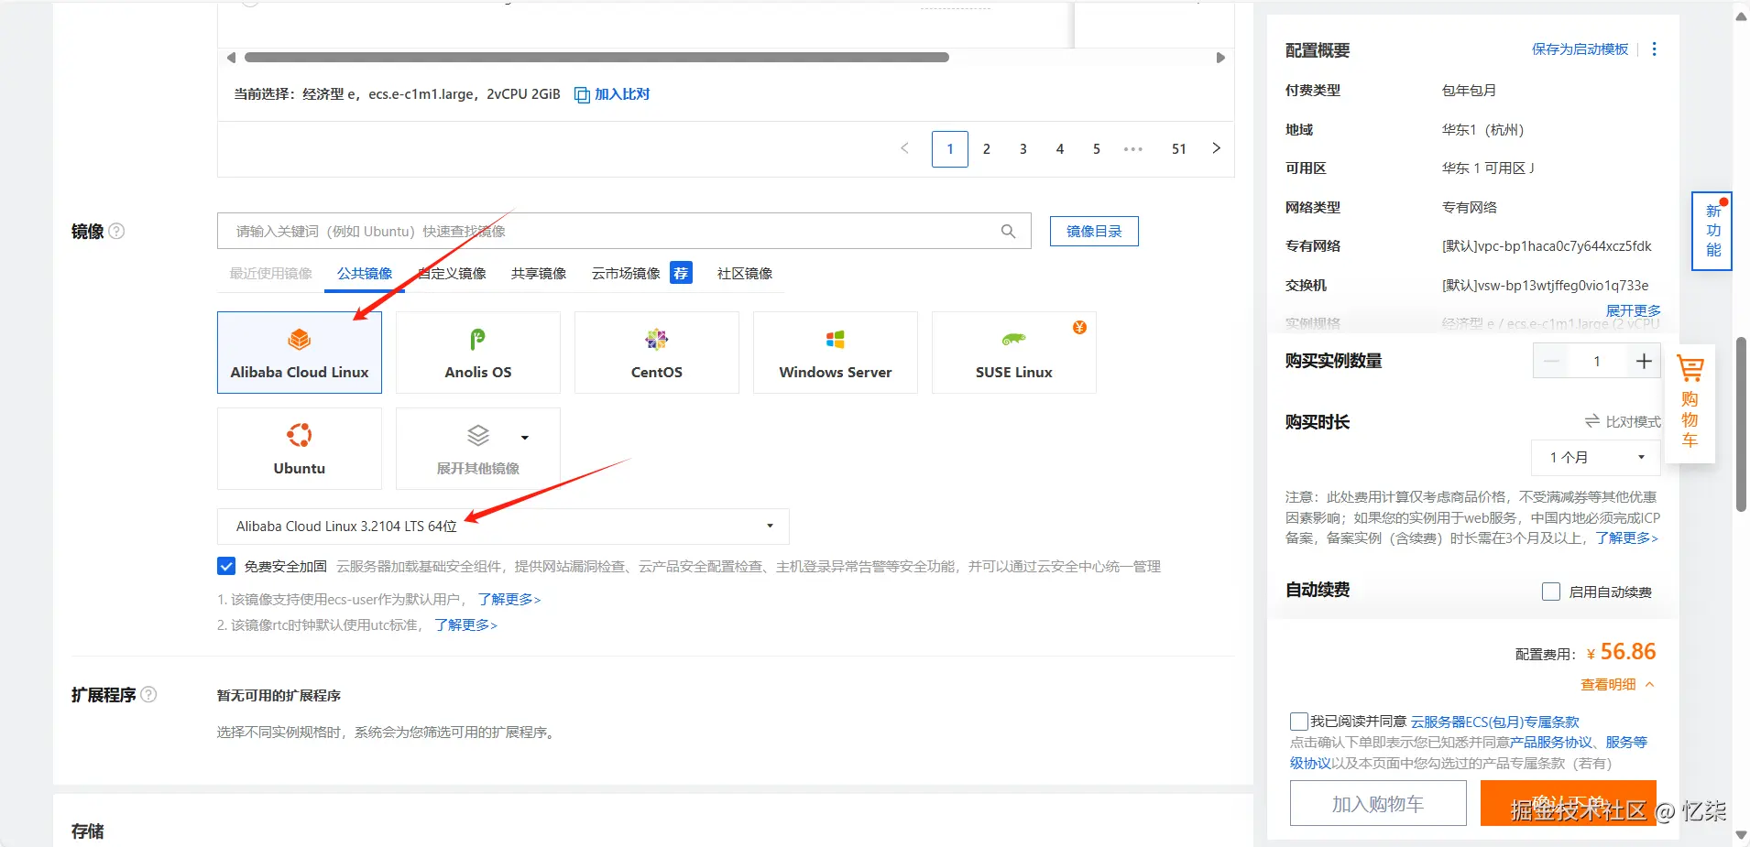Click the current page 1 button
Image resolution: width=1750 pixels, height=847 pixels.
pyautogui.click(x=950, y=148)
